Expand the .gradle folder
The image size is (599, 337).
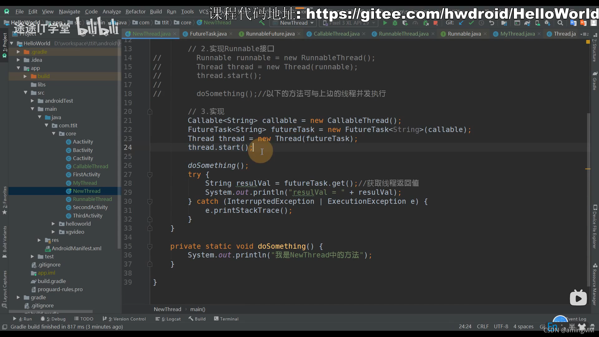tap(18, 52)
